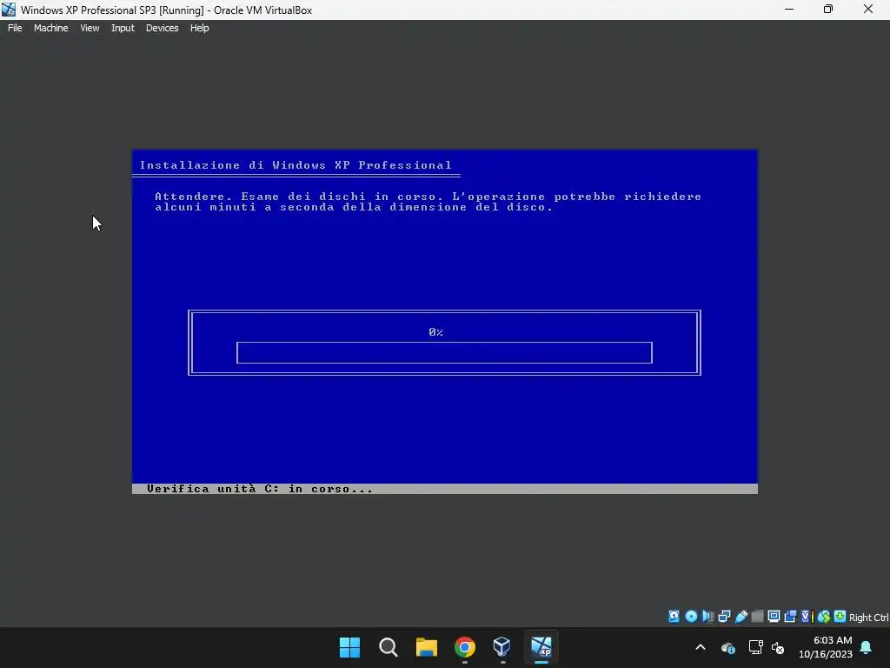Click the running XP VM taskbar icon

pyautogui.click(x=541, y=647)
